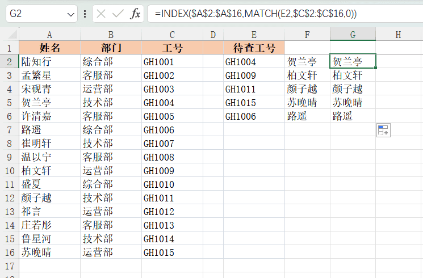Screen dimensions: 423x278
Task: Select cell 祁言
Action: coord(49,212)
